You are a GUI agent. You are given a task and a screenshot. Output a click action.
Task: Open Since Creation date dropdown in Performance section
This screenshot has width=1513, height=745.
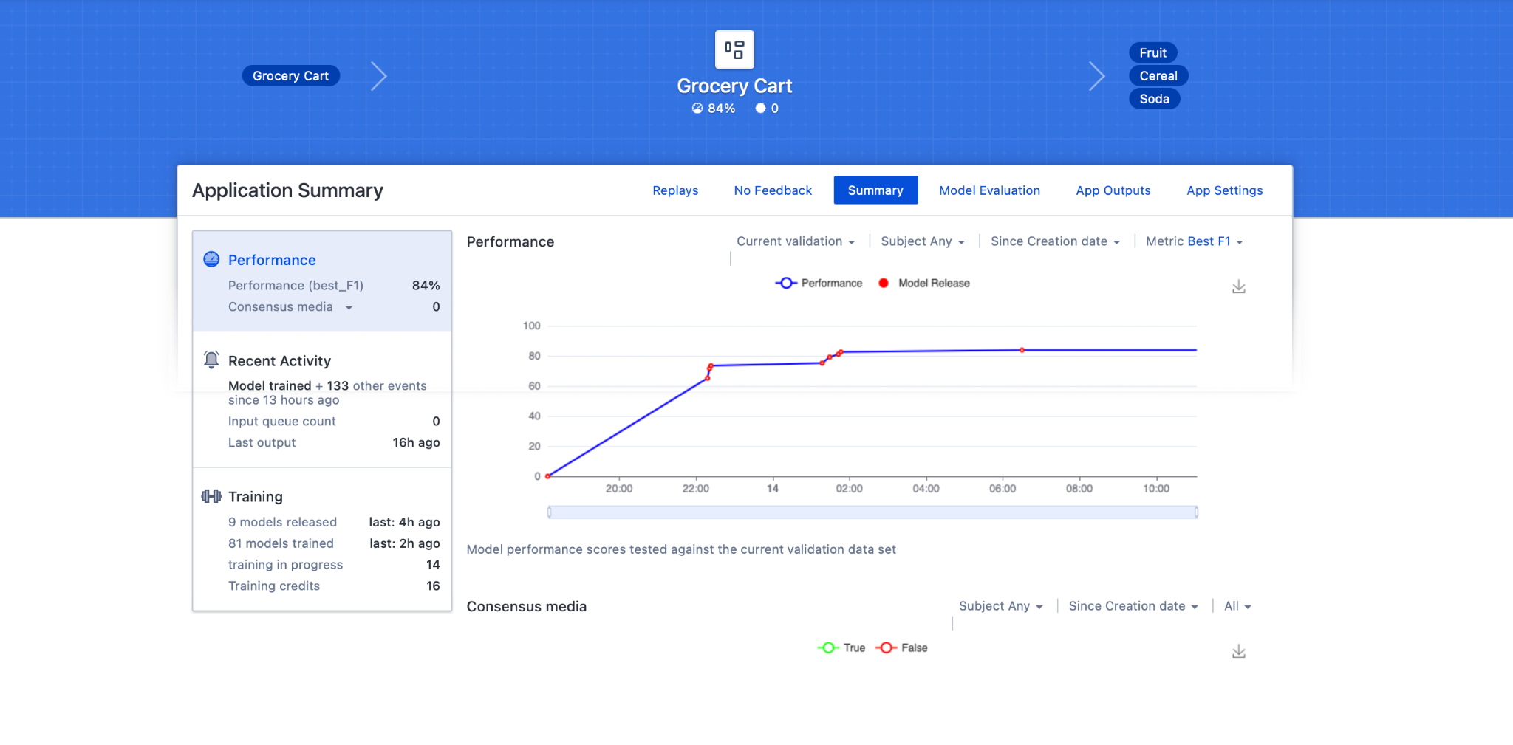[x=1056, y=241]
